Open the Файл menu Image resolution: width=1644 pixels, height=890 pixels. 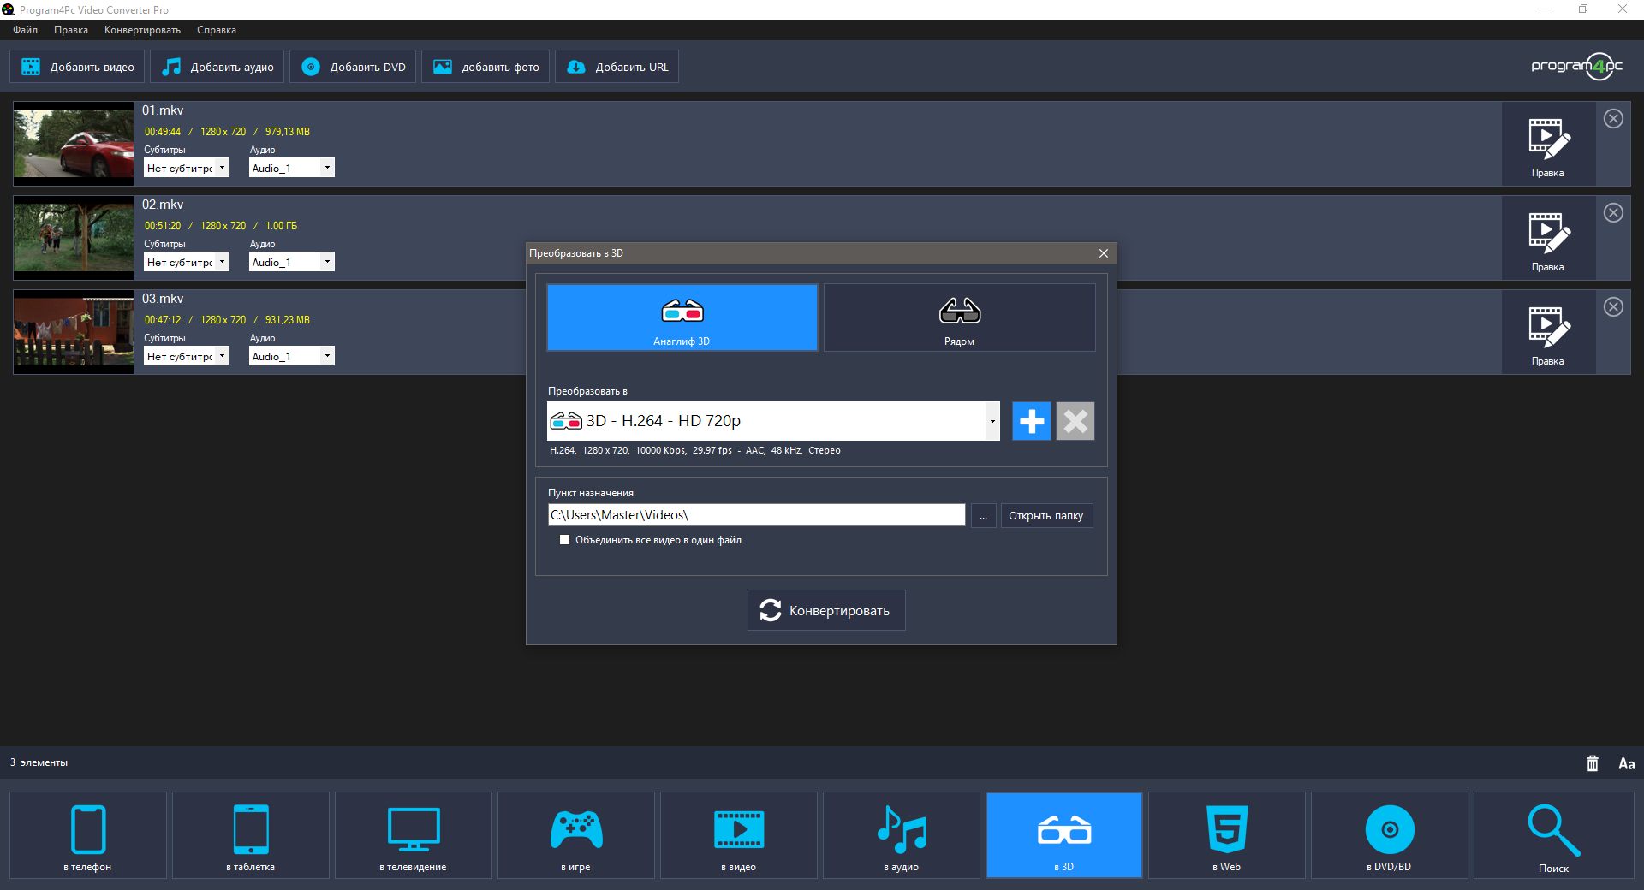point(25,30)
